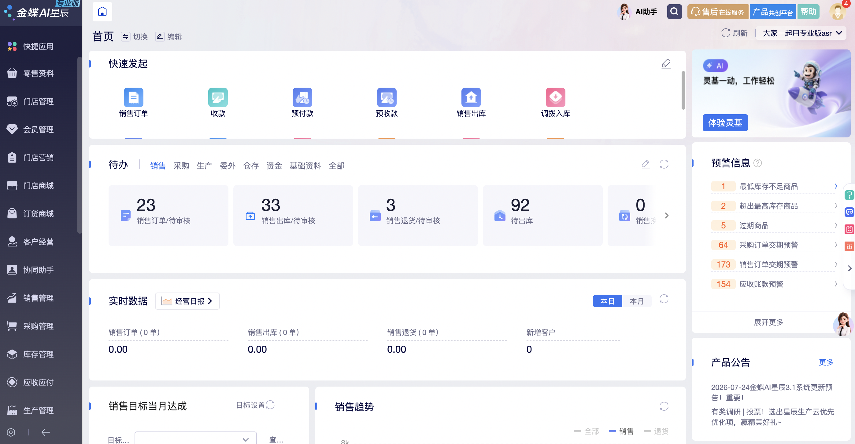855x444 pixels.
Task: Click the orange gift float icon
Action: coord(849,246)
